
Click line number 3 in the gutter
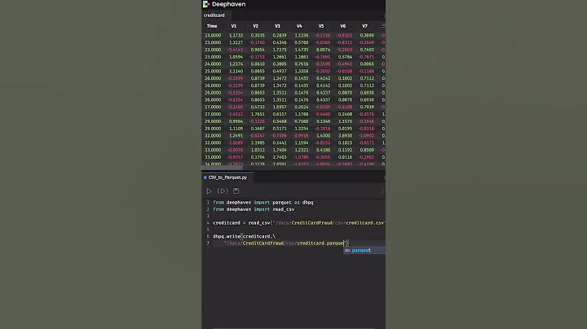208,216
